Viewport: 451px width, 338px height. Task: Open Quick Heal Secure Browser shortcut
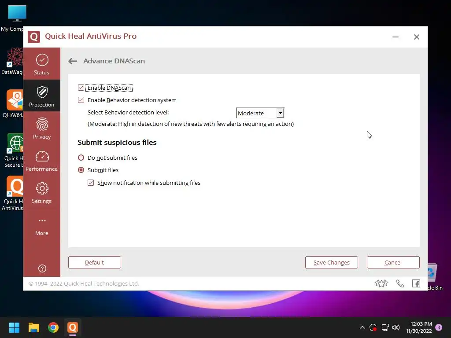[13, 151]
